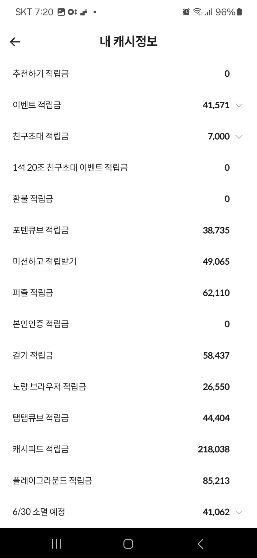This screenshot has width=257, height=558.
Task: Tap the 노랑 브라우저 적립금 label
Action: pos(49,387)
